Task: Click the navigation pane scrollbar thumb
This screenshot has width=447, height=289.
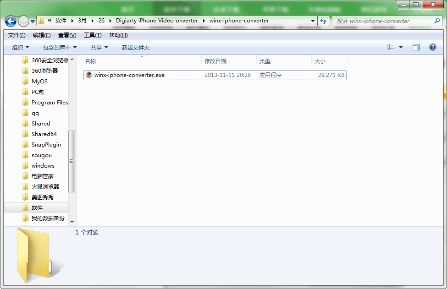Action: click(x=72, y=161)
